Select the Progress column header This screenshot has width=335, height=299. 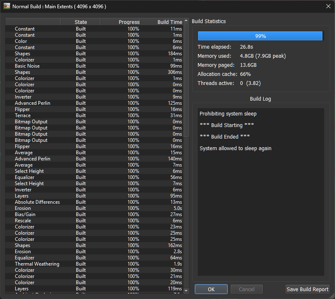point(120,22)
